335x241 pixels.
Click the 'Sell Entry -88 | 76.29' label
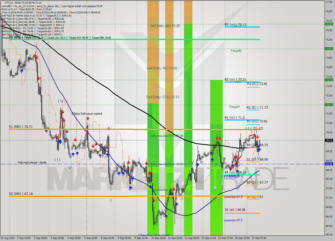coord(165,26)
